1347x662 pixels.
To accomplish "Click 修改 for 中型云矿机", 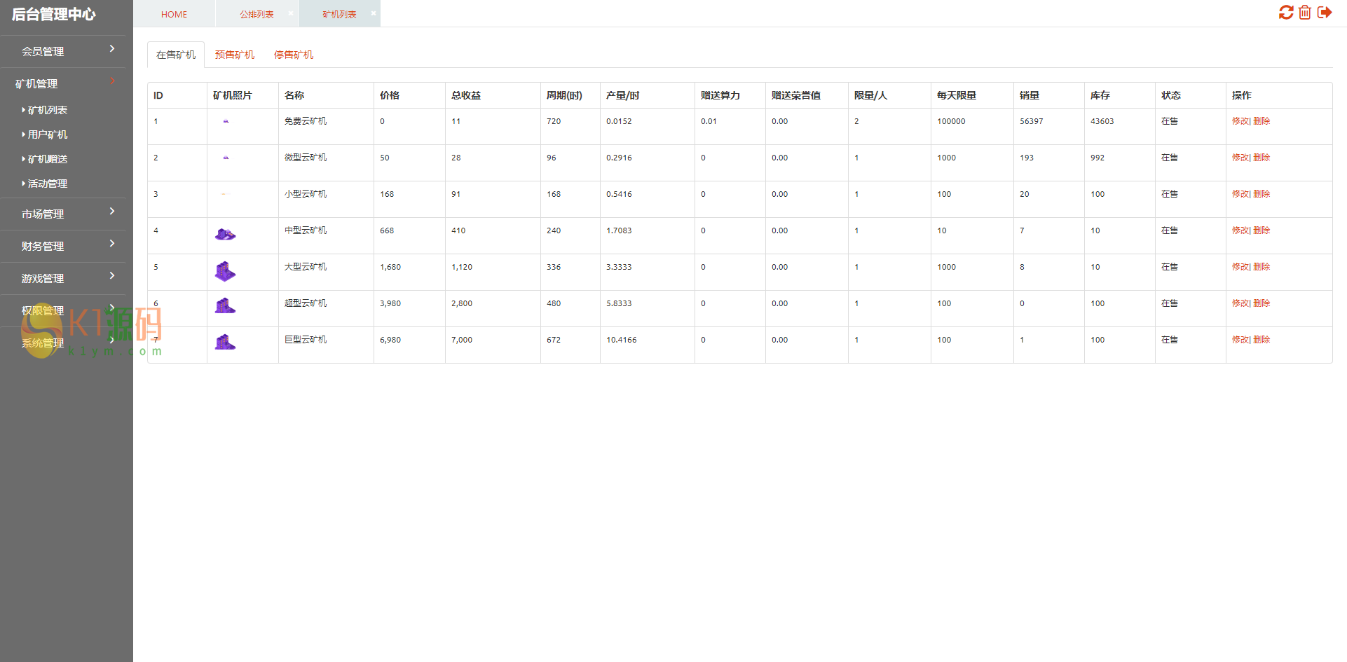I will pyautogui.click(x=1240, y=230).
